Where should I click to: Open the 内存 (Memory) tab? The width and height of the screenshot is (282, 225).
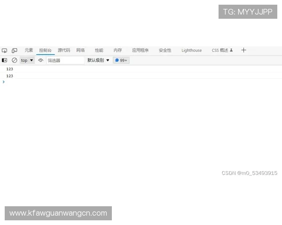tap(117, 50)
